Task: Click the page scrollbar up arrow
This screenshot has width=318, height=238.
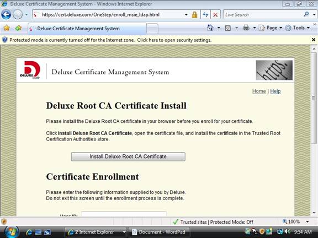Action: click(314, 49)
